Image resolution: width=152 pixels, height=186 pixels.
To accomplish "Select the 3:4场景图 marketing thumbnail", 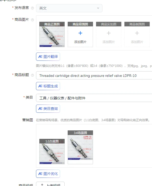I will pyautogui.click(x=80, y=147).
